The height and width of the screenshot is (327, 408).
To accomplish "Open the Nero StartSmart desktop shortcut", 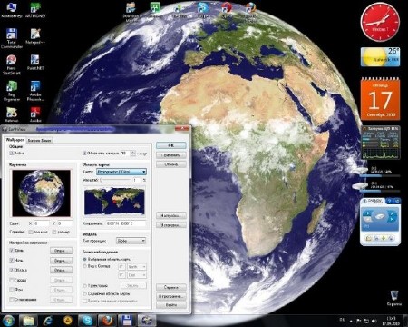I will pyautogui.click(x=12, y=64).
